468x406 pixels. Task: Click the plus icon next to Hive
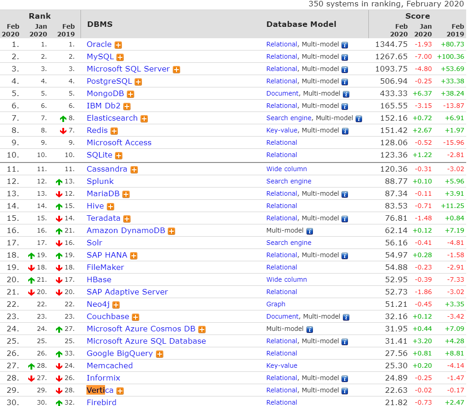(111, 207)
